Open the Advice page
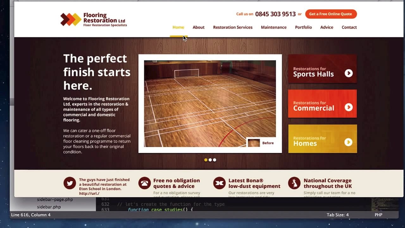The image size is (405, 228). click(327, 27)
